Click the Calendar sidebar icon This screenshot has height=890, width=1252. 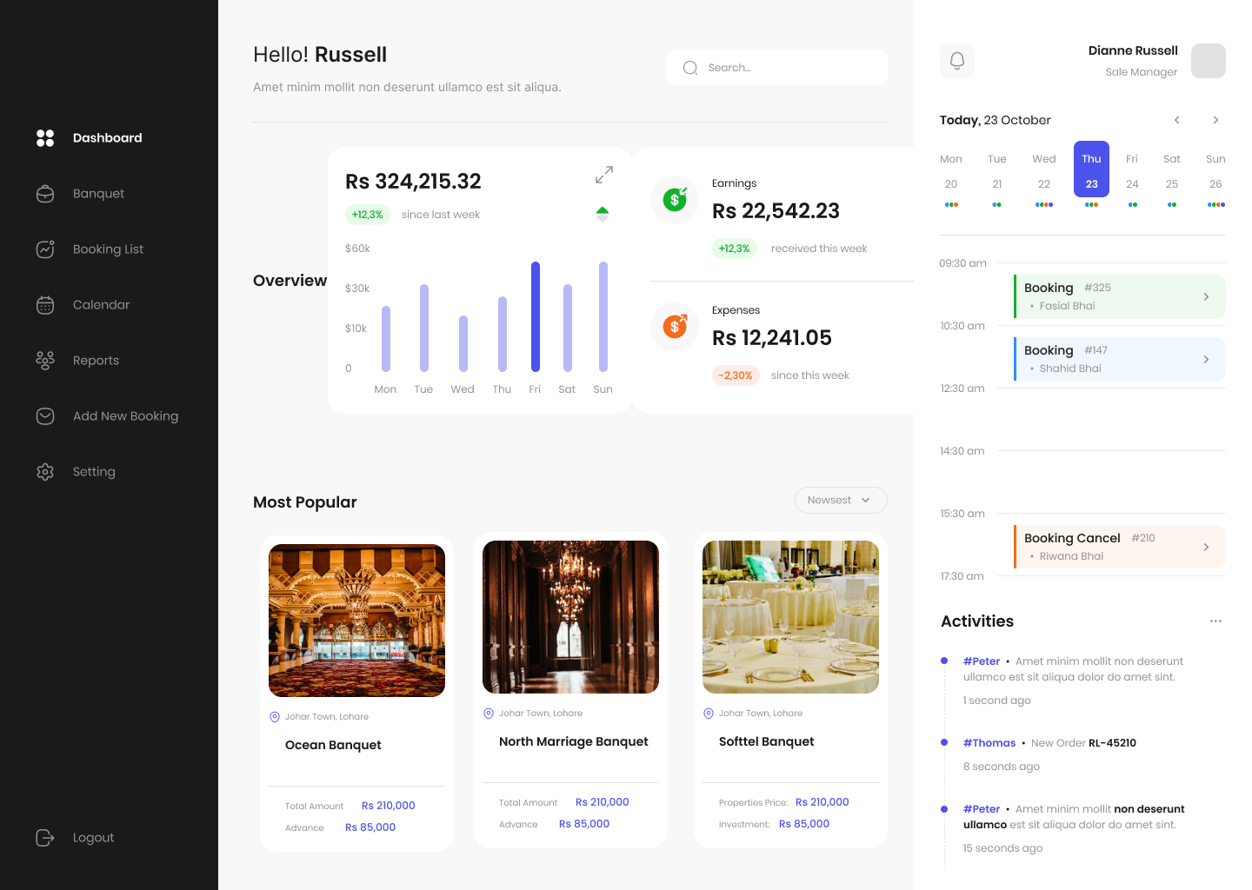45,305
